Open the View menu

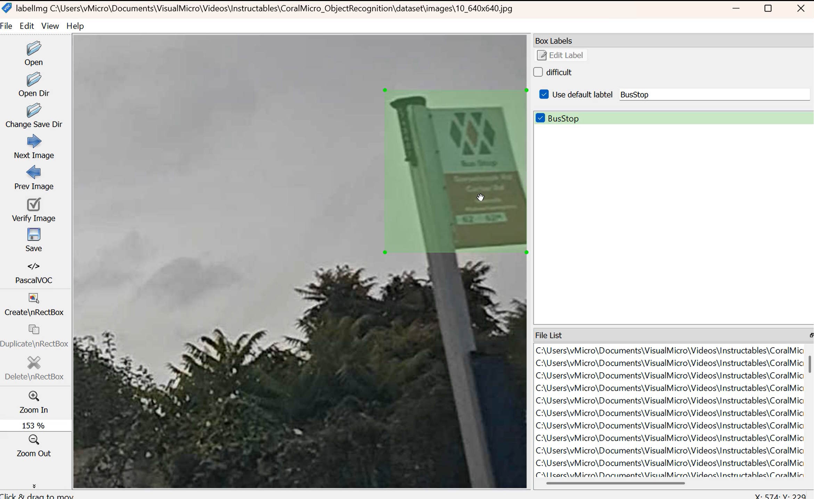pos(50,26)
